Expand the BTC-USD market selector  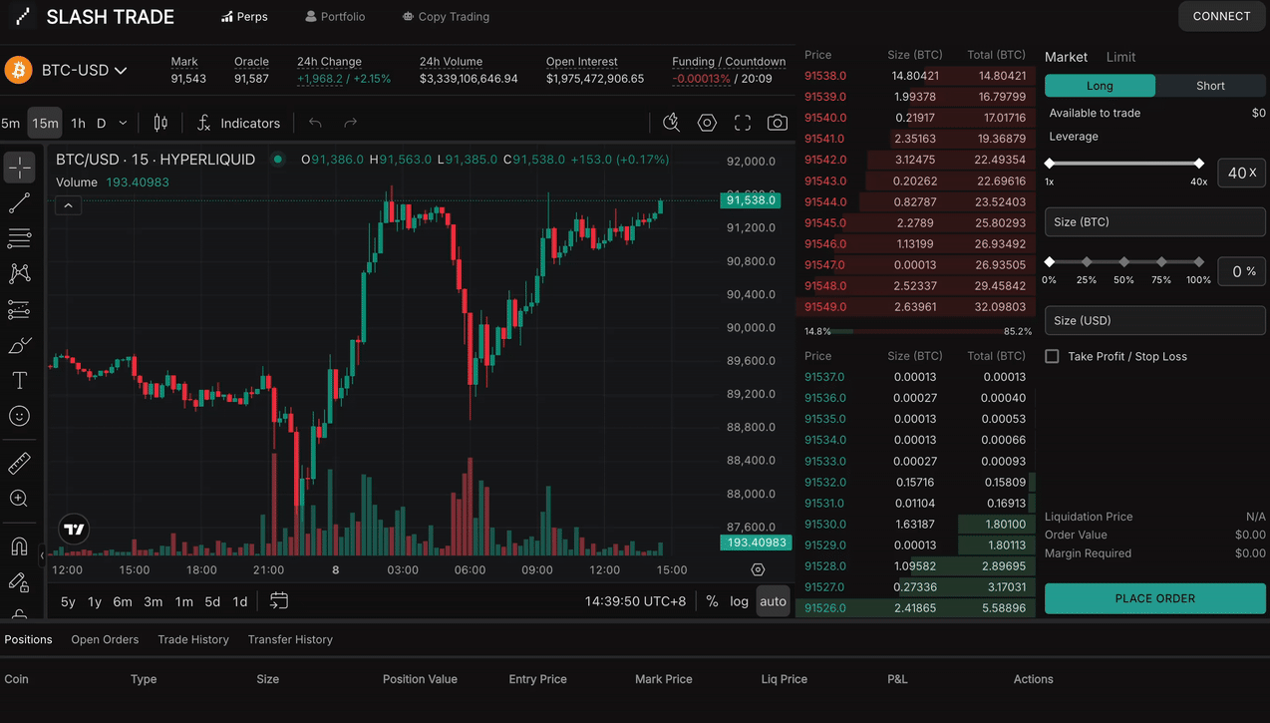(x=84, y=71)
